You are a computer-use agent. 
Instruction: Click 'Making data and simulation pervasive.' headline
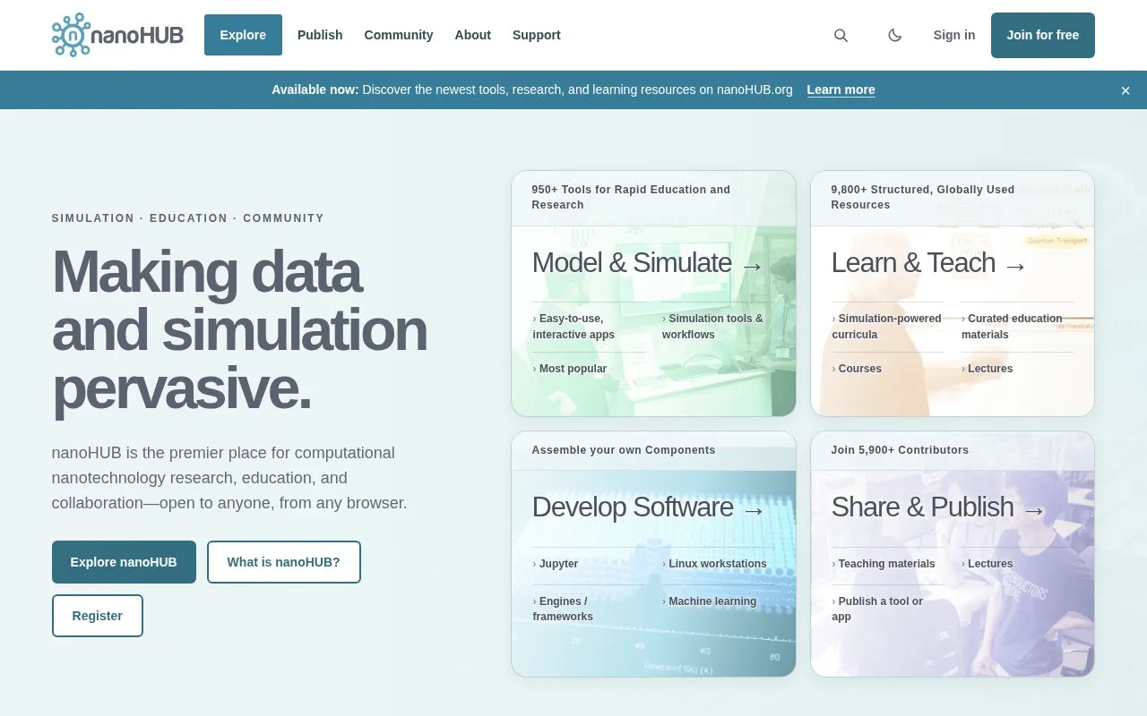tap(239, 330)
